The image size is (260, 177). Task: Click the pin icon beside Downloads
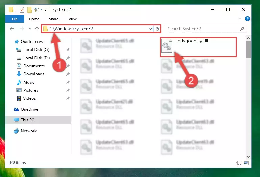(x=68, y=74)
